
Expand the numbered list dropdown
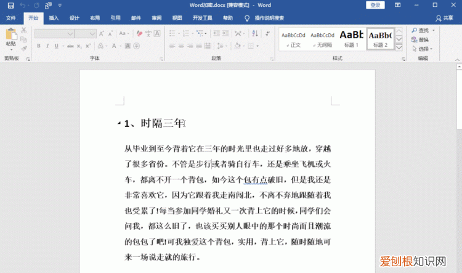point(192,34)
